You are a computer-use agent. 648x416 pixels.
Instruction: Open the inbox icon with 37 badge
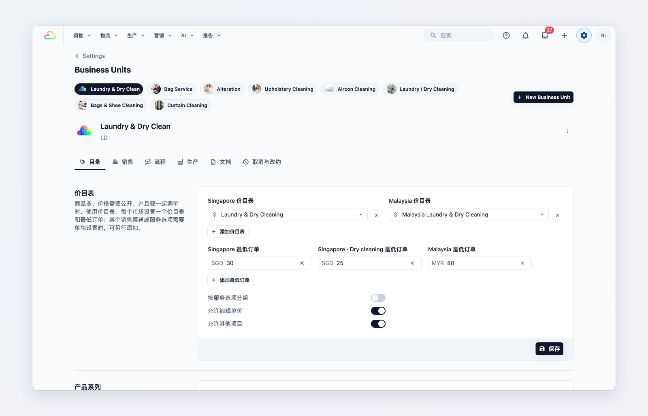pyautogui.click(x=545, y=36)
